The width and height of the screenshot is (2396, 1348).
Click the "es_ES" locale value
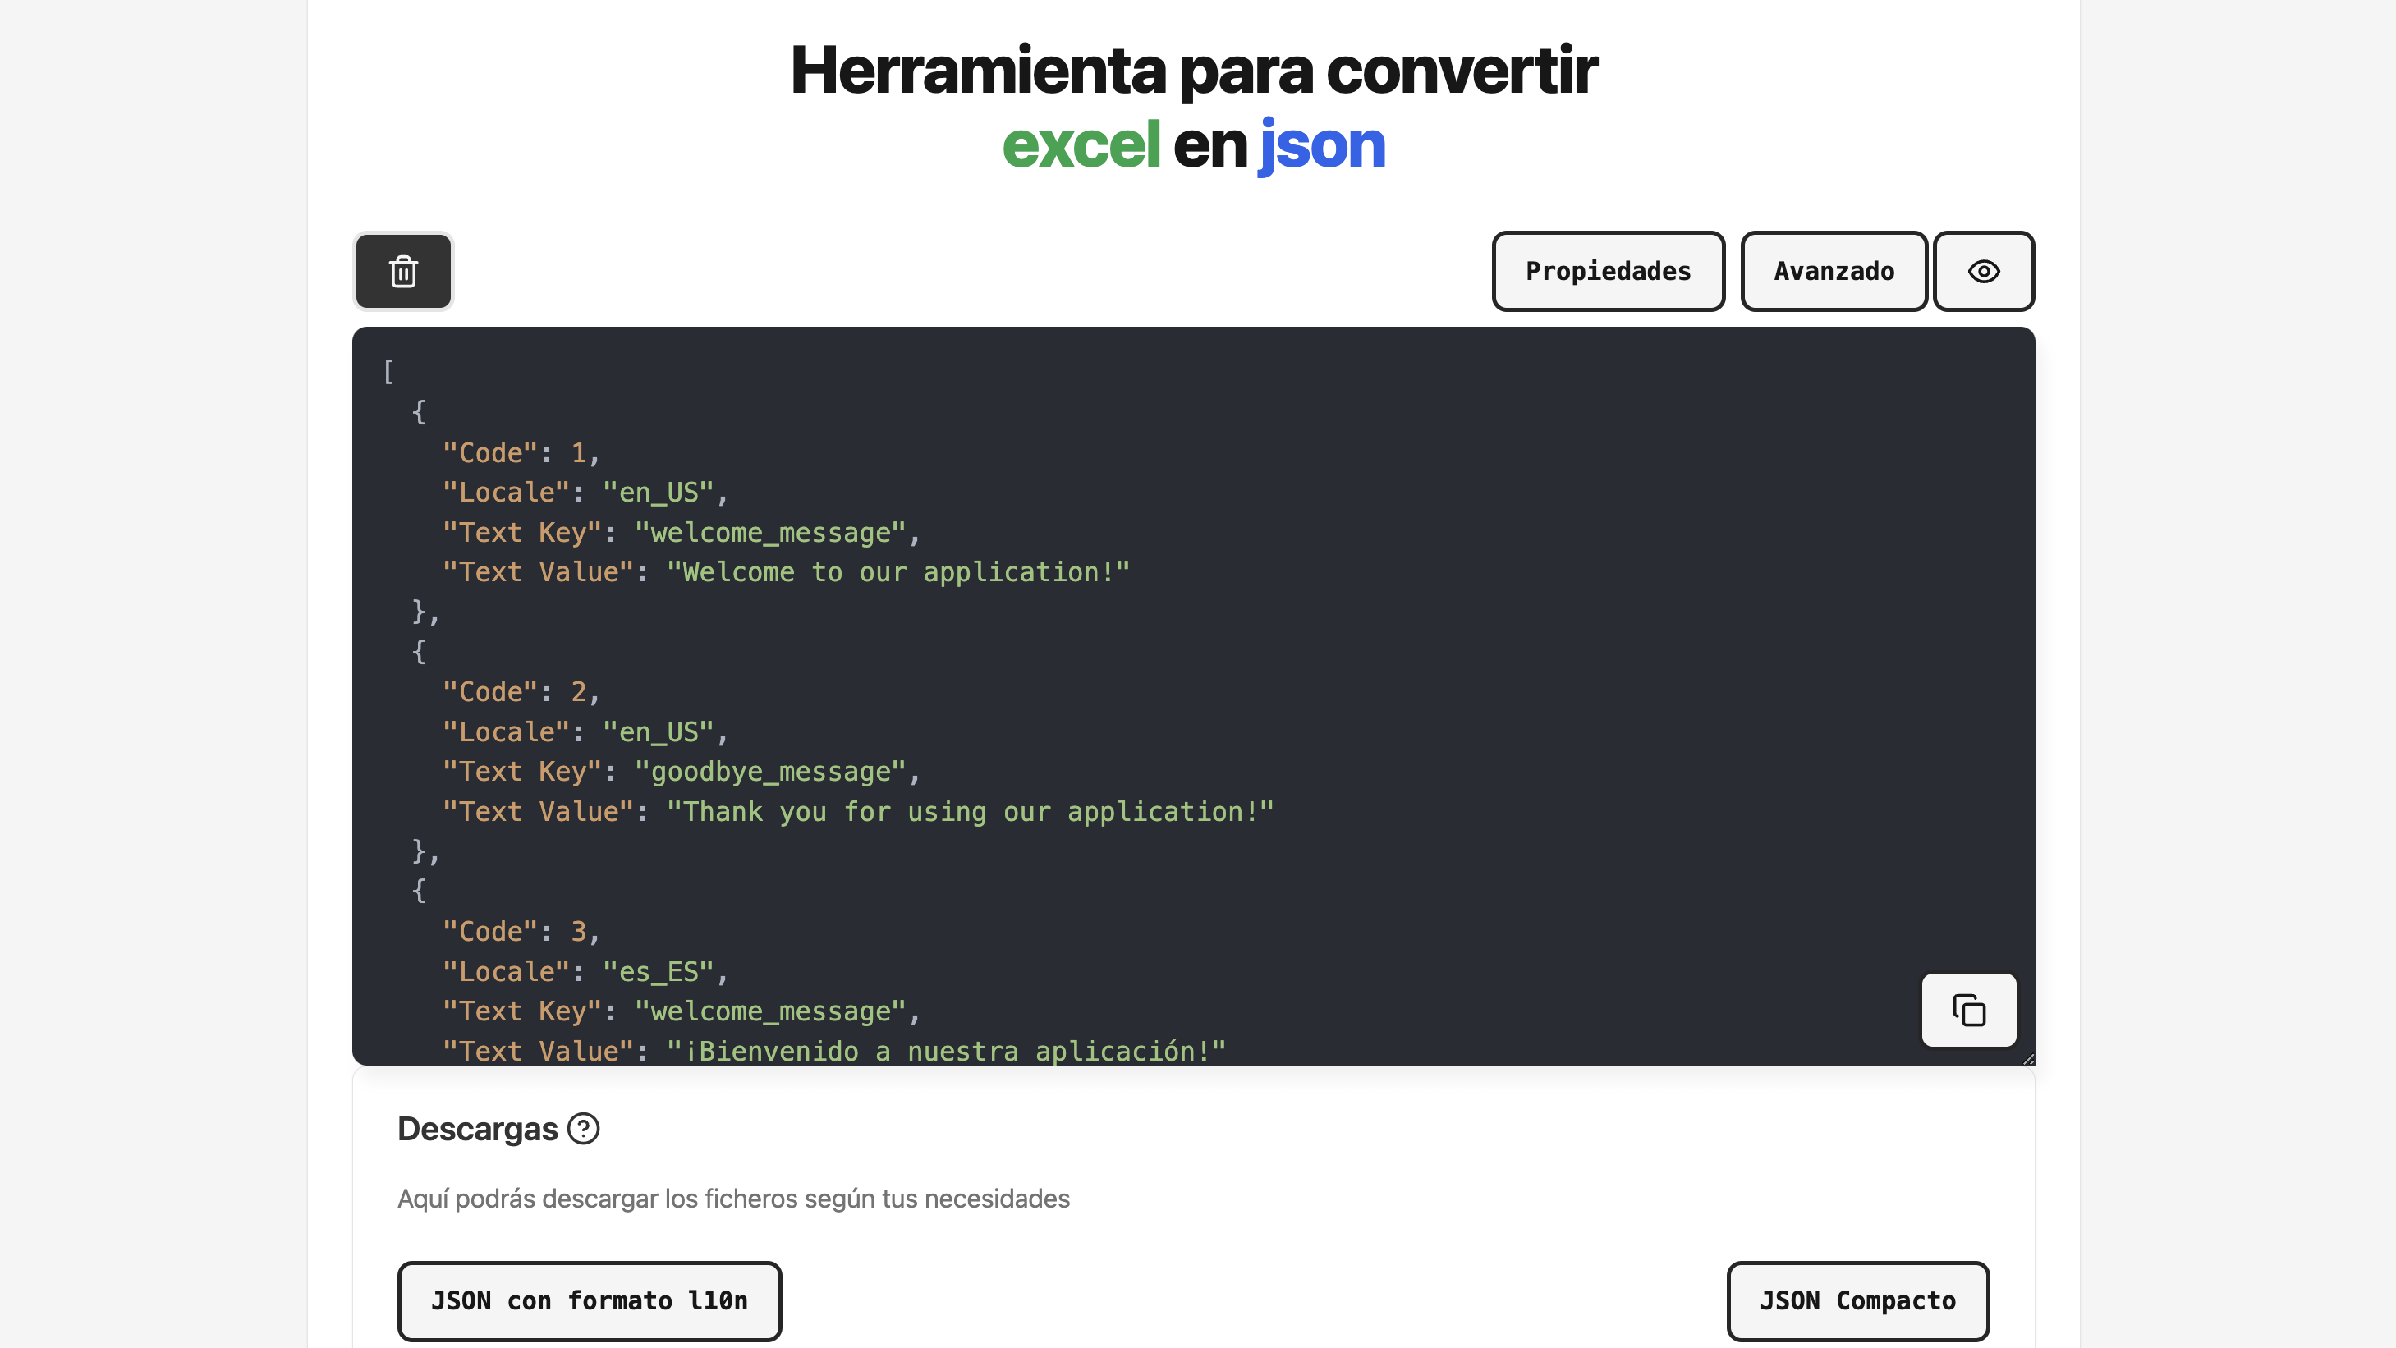pos(659,971)
